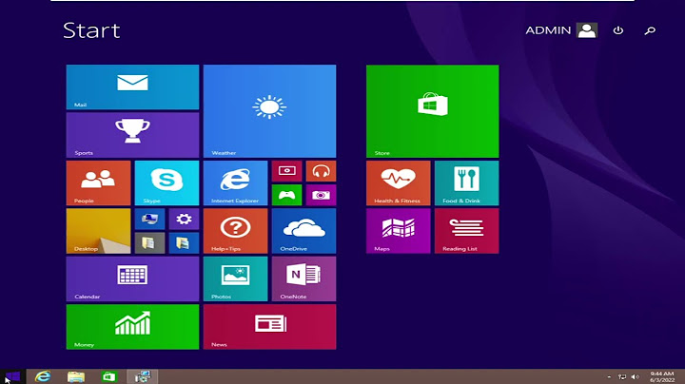Open the small blue Pictures folder tile
Image resolution: width=685 pixels, height=384 pixels.
[184, 243]
